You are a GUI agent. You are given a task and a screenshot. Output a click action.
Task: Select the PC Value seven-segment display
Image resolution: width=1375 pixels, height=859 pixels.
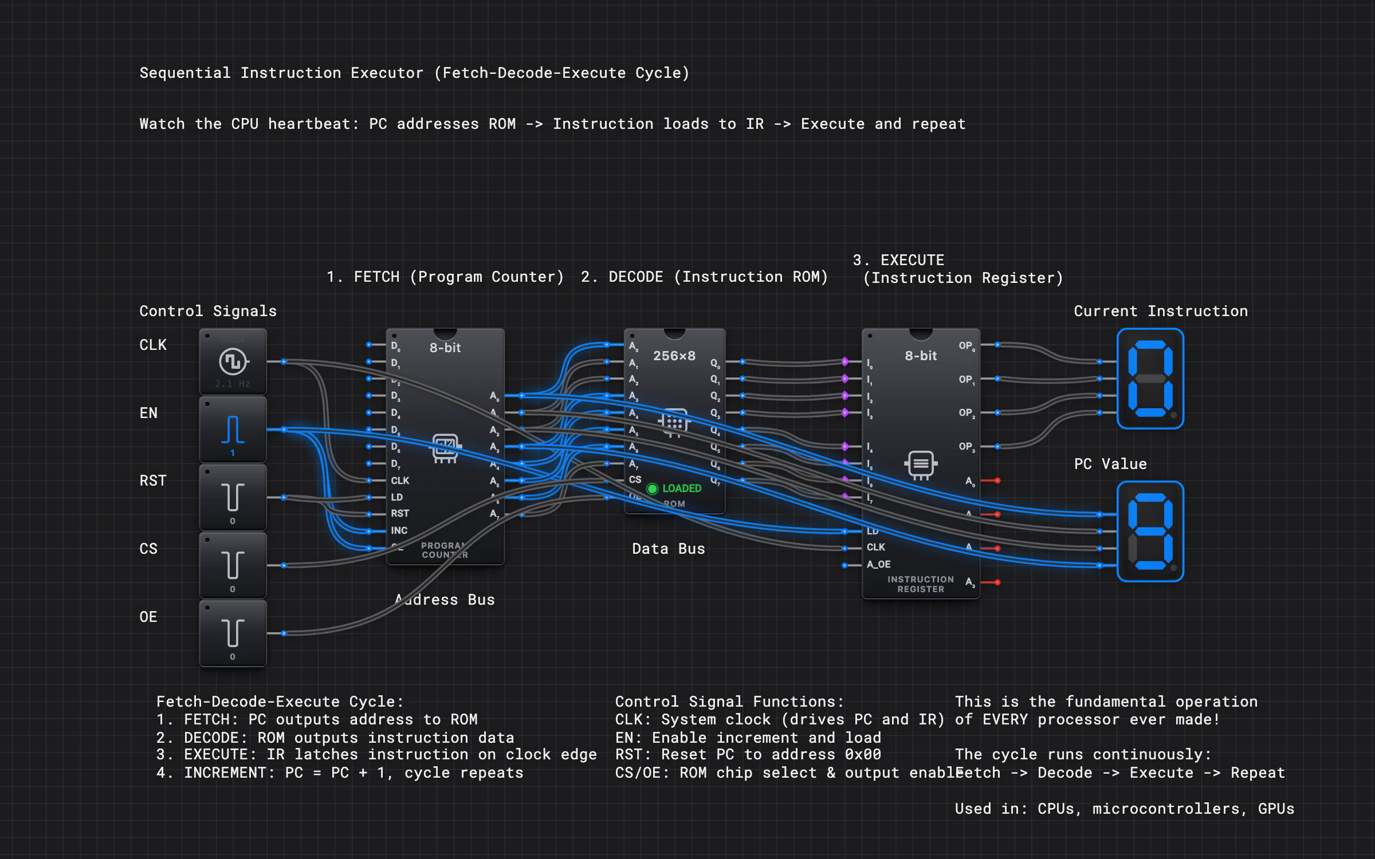tap(1150, 531)
